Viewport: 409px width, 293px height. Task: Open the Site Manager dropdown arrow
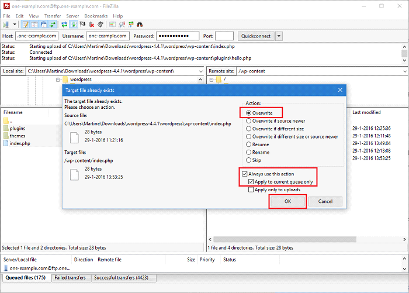[x=14, y=25]
